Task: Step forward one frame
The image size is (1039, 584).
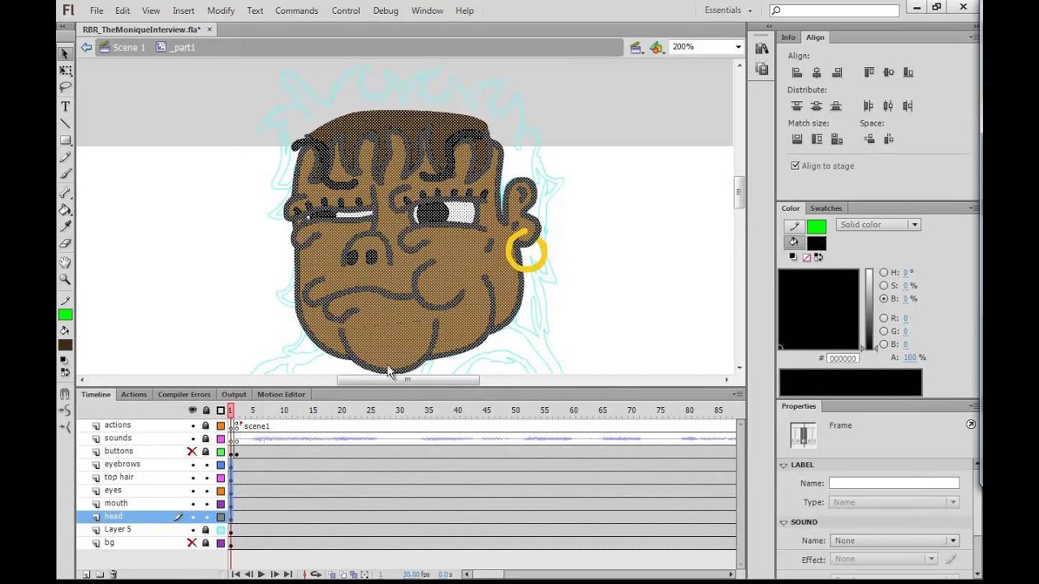Action: [274, 574]
